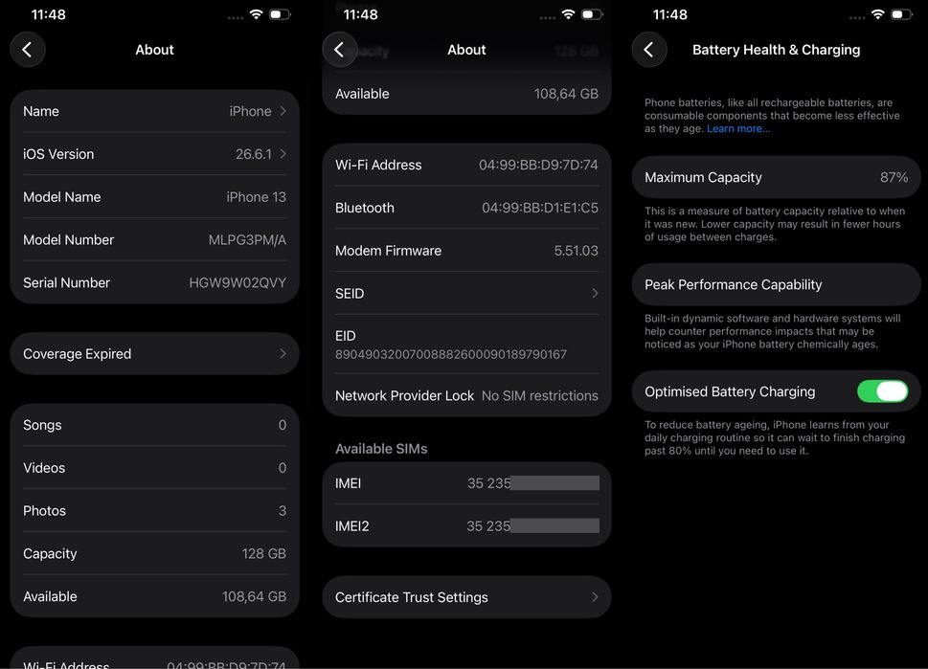Tap About title on middle screen
The height and width of the screenshot is (669, 928).
[x=466, y=50]
